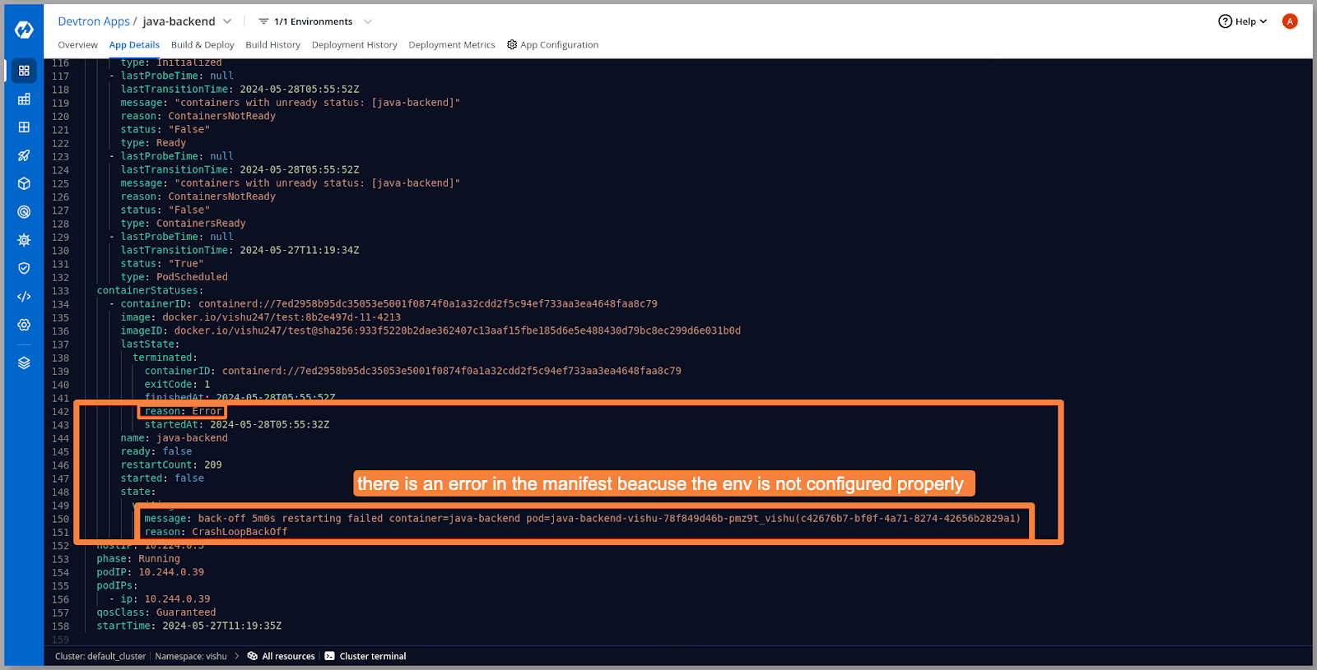This screenshot has width=1317, height=670.
Task: Click line 128 type: ContainersReady
Action: 183,224
